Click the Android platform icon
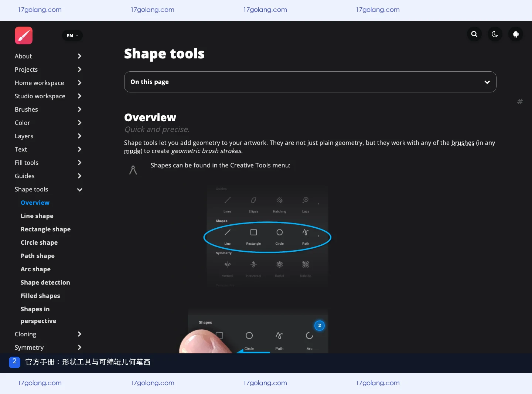Viewport: 532px width, 394px height. click(516, 34)
